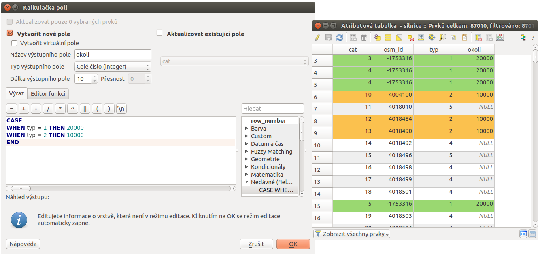Expand the Barva function group

tap(247, 128)
